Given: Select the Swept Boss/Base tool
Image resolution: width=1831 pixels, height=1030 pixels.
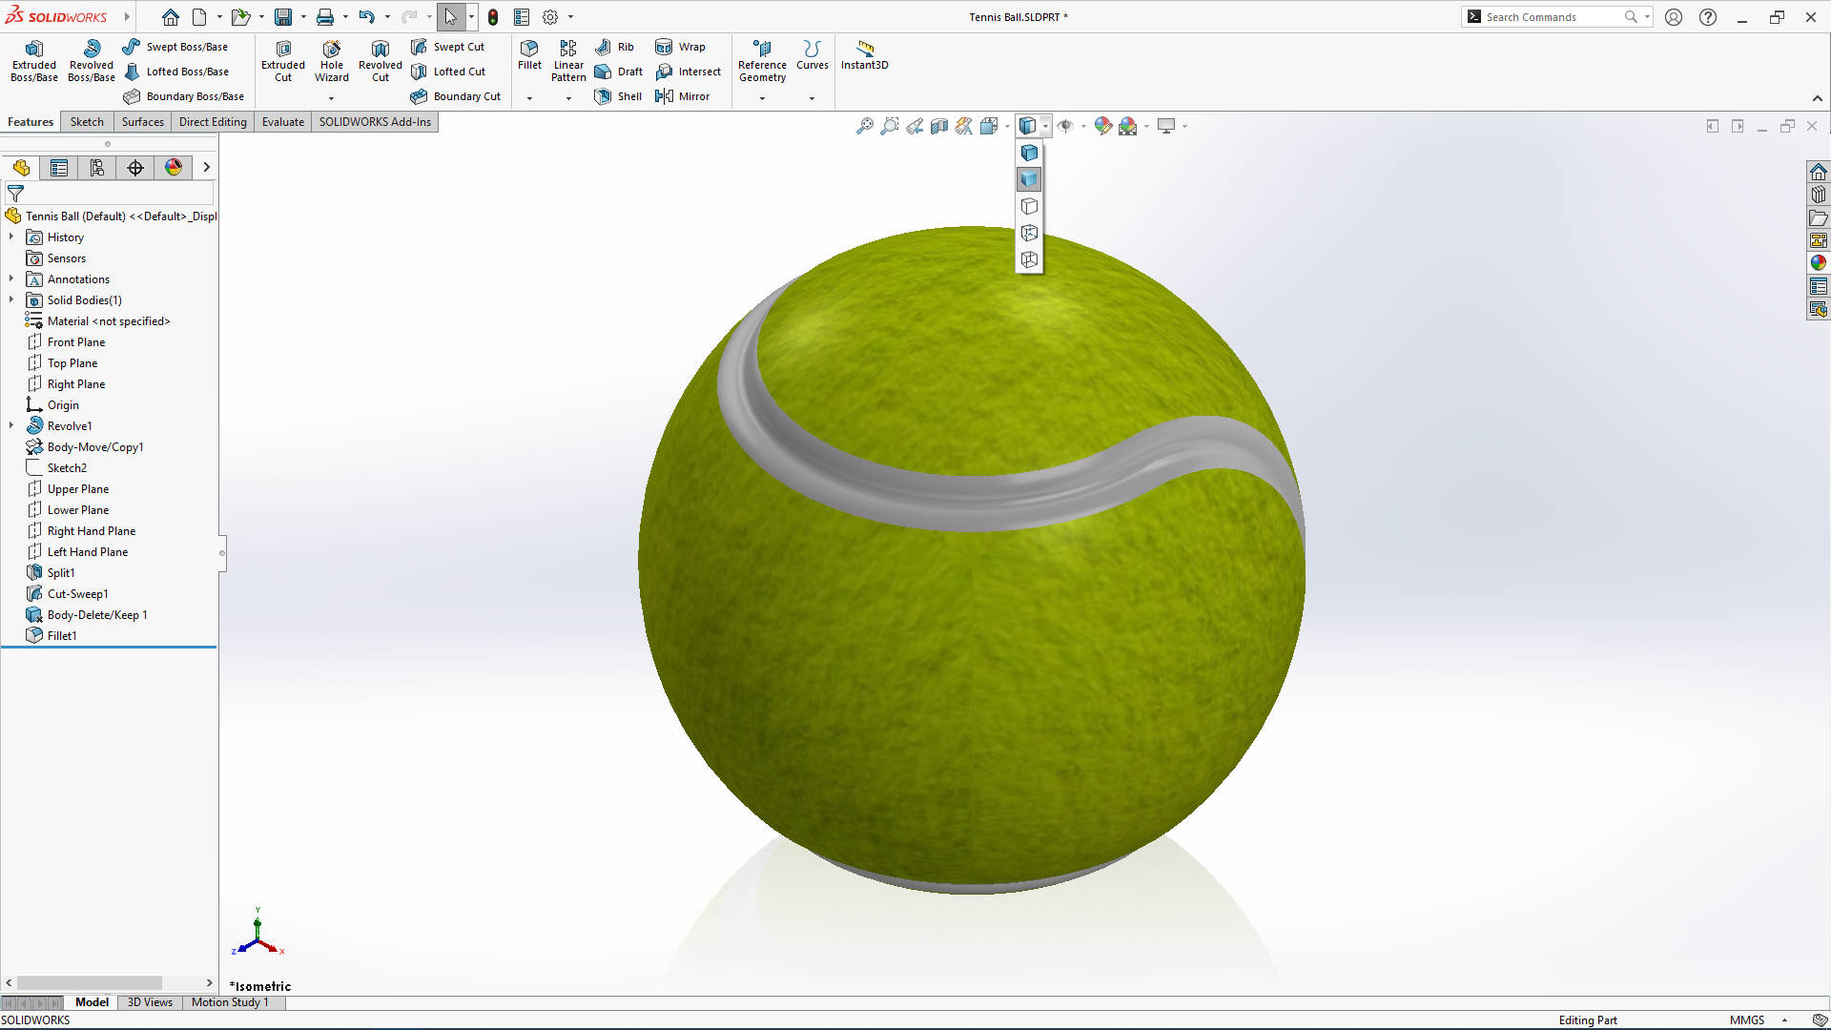Looking at the screenshot, I should [x=176, y=47].
